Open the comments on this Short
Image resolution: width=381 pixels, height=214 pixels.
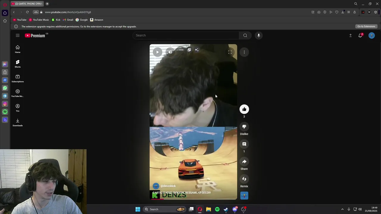(244, 144)
